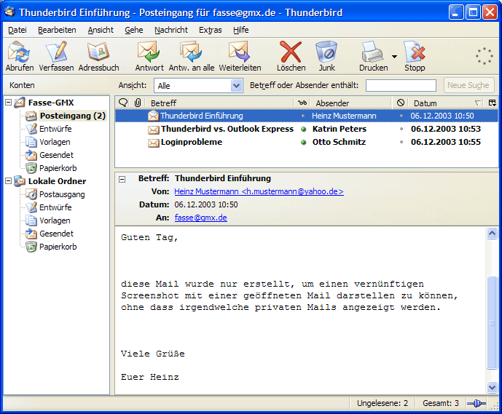Select the Loginprobleme message row
The image size is (502, 414).
307,143
